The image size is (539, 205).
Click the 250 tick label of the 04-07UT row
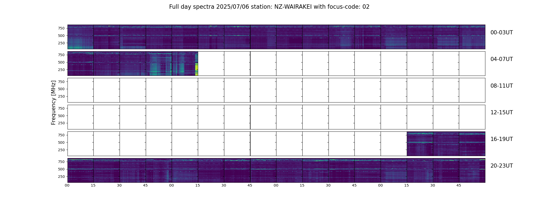click(61, 70)
